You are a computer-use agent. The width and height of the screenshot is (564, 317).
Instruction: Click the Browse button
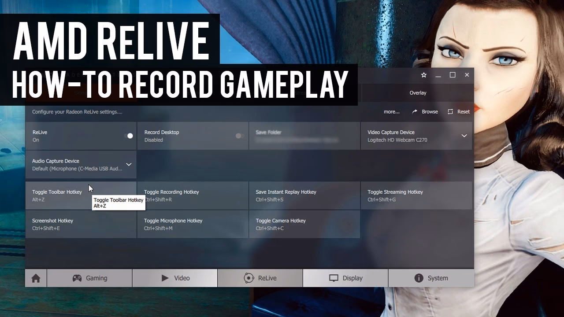tap(425, 112)
